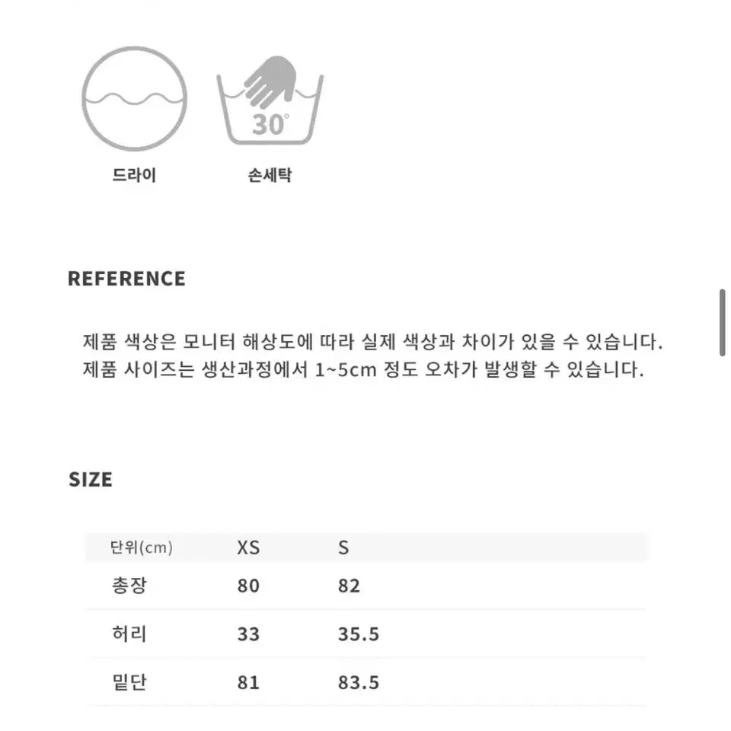Select the 드라이 label under the circle

134,175
